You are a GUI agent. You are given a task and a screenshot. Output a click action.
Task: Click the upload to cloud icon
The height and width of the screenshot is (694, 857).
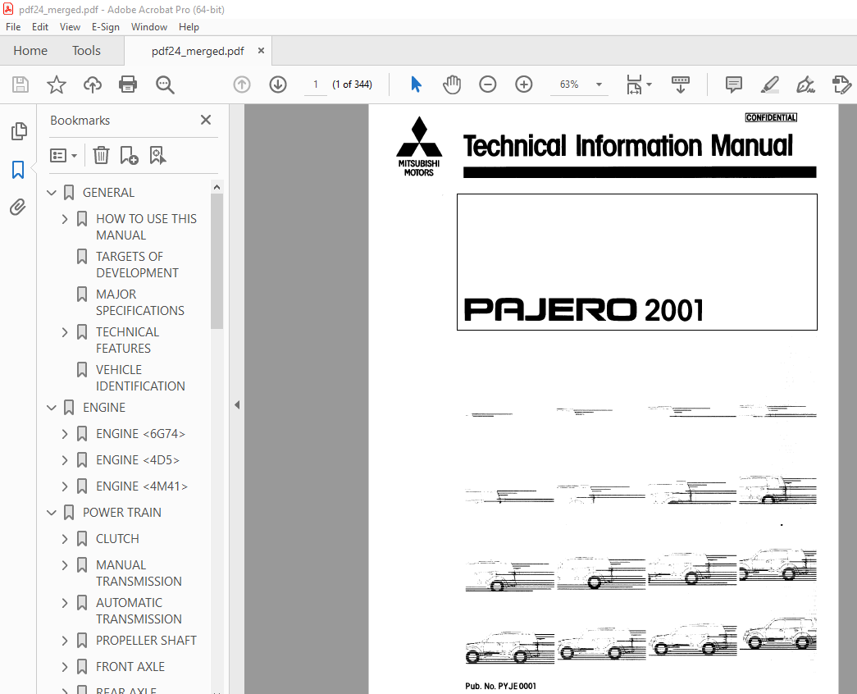point(93,84)
